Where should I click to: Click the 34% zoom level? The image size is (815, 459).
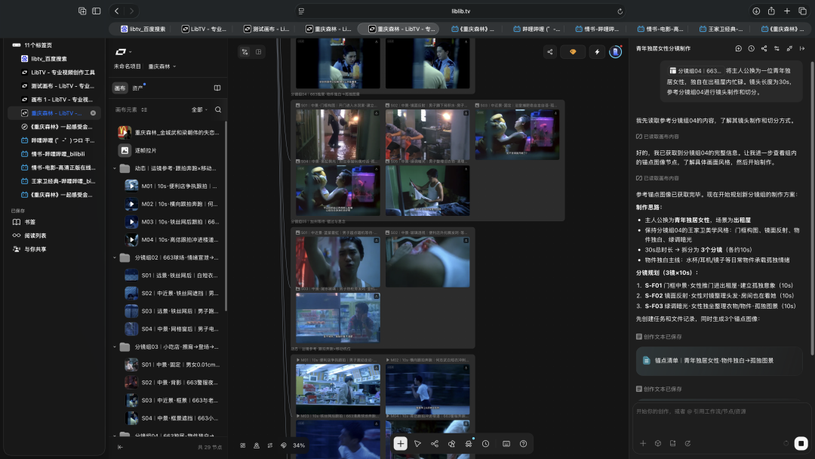[x=299, y=445]
